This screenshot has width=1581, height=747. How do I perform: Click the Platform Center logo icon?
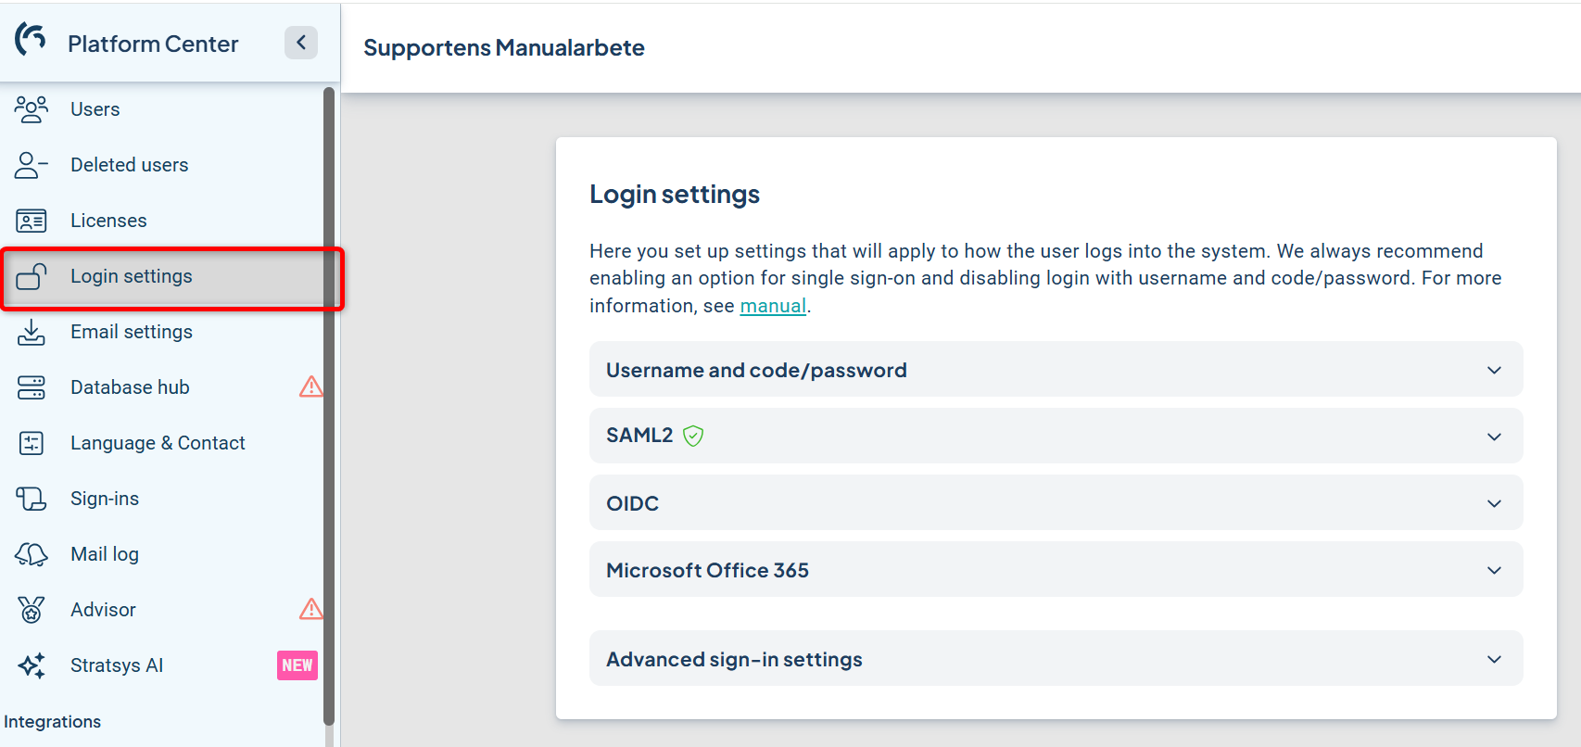tap(31, 40)
